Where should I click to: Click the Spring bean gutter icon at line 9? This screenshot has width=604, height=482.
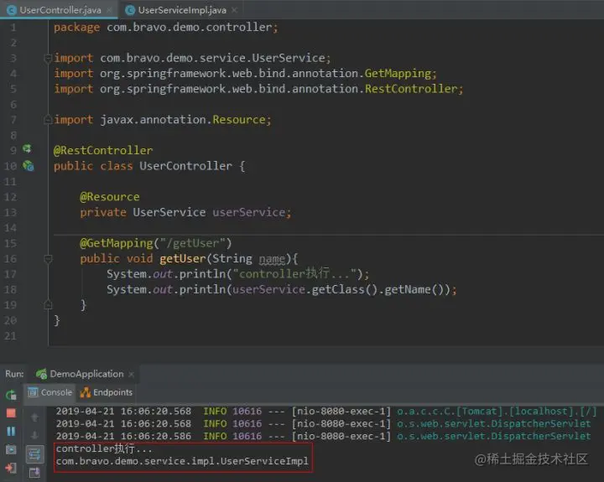[27, 148]
